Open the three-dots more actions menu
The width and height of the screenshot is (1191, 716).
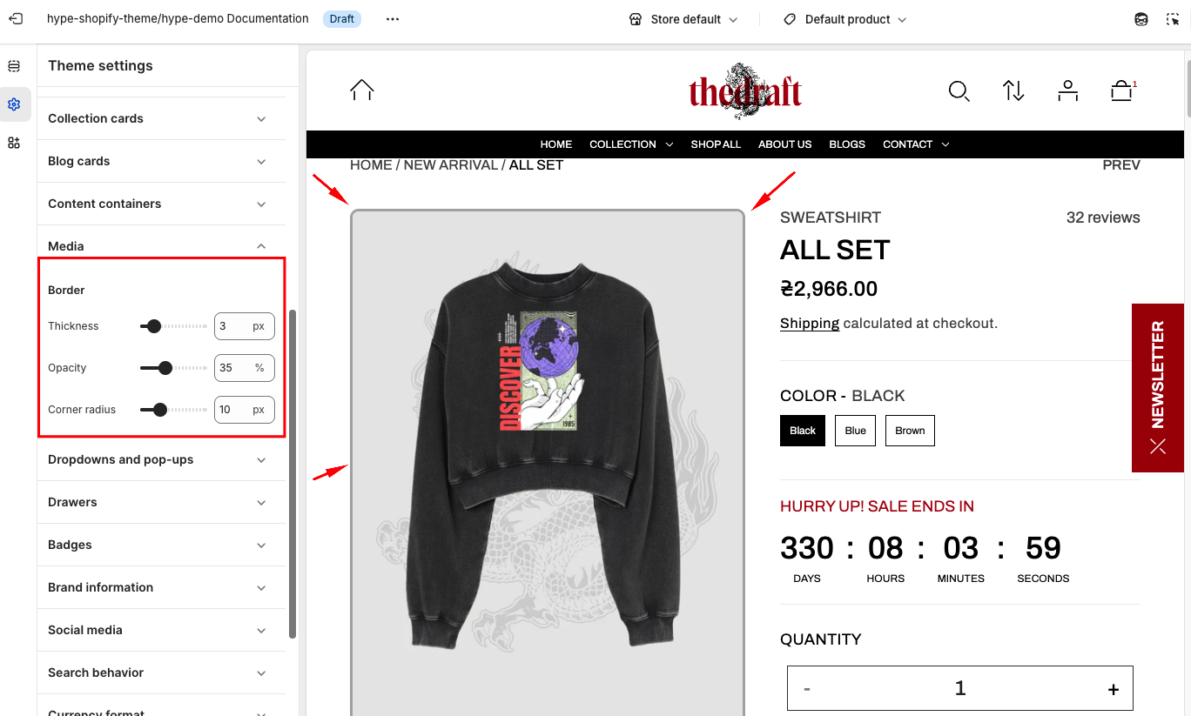tap(393, 19)
